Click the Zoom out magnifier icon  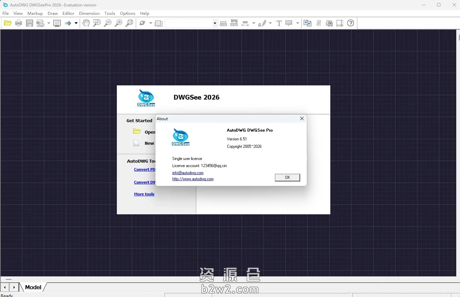(x=108, y=23)
